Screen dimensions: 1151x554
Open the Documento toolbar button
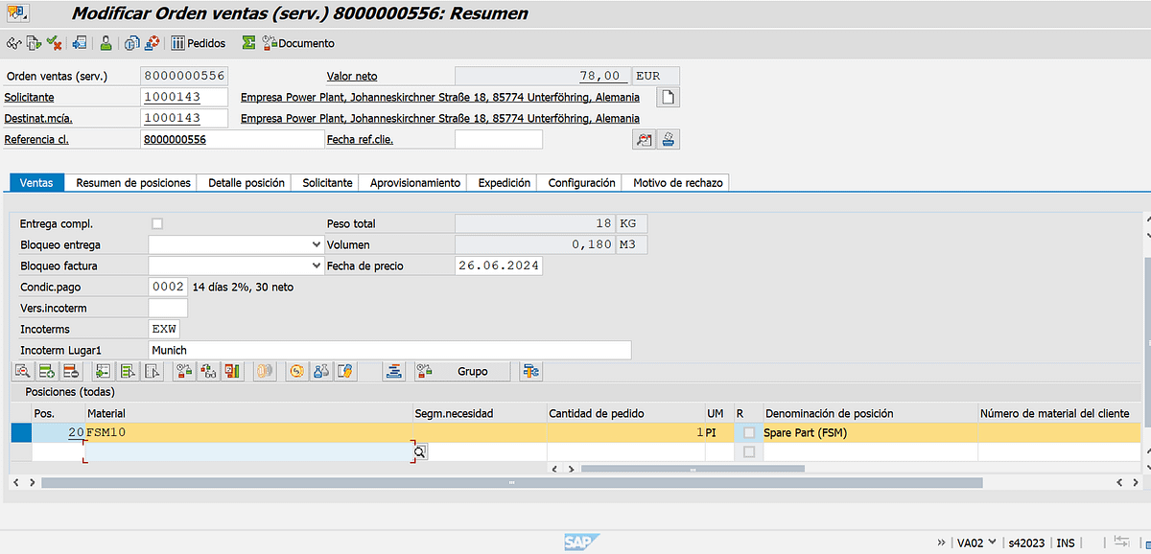click(298, 43)
